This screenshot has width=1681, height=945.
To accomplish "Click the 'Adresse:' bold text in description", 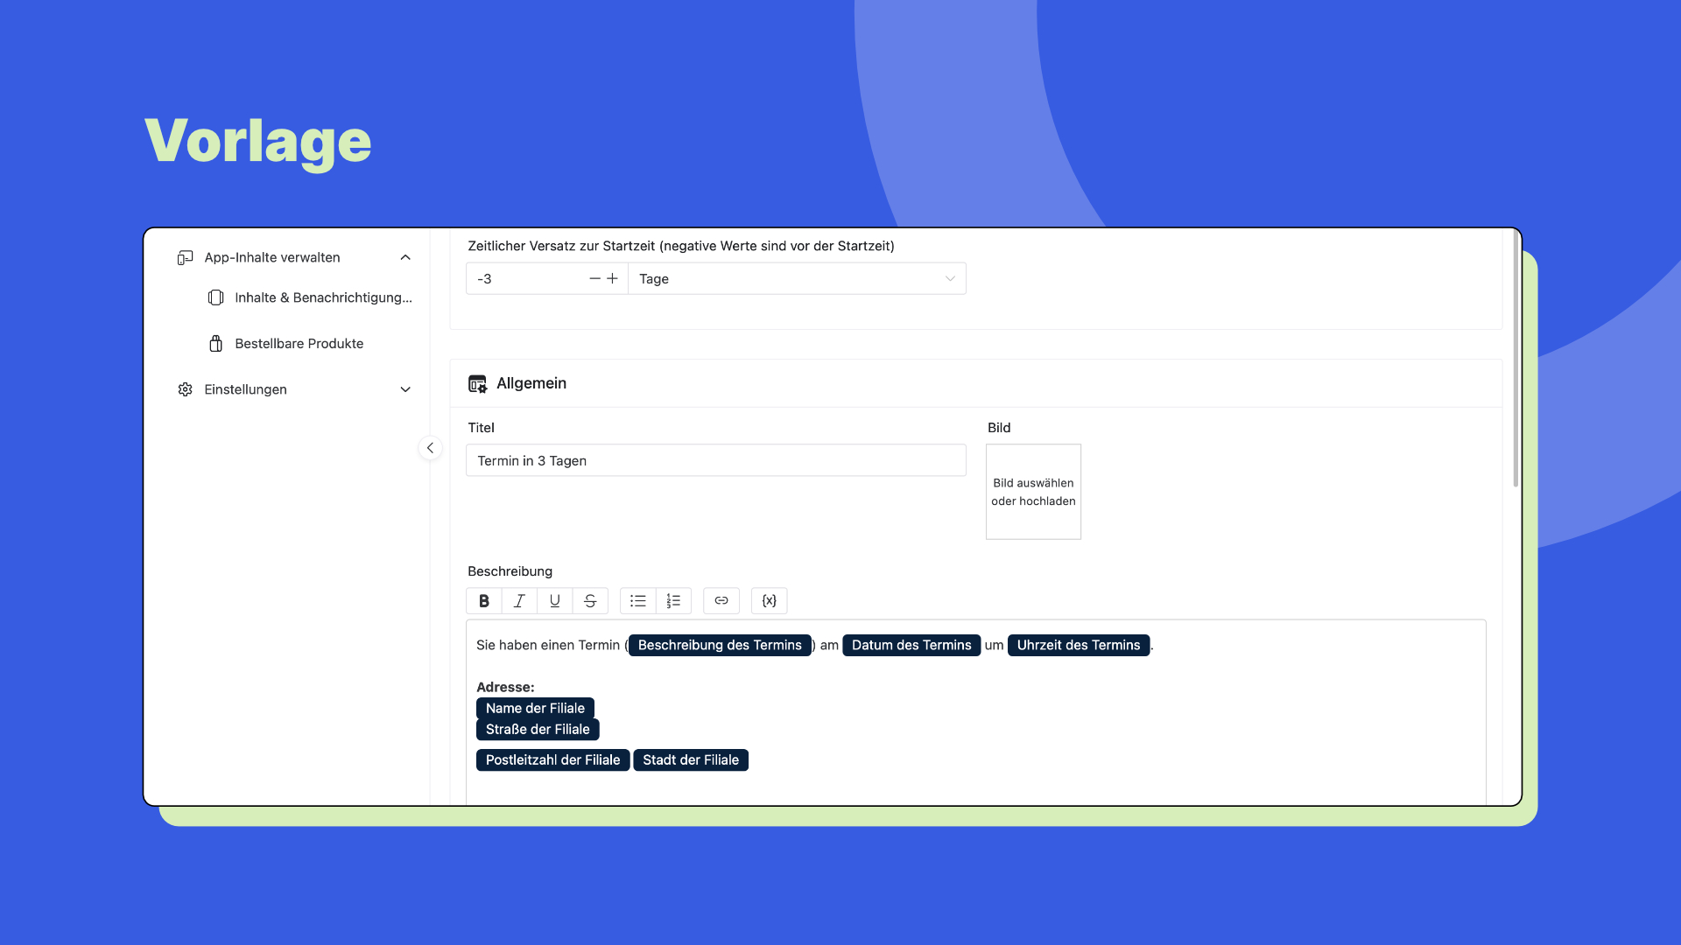I will point(505,687).
